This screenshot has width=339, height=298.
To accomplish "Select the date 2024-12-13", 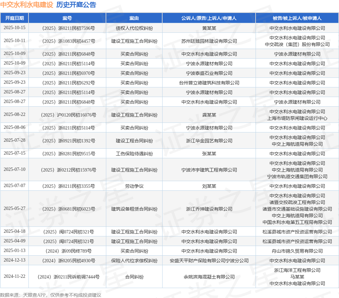I will tap(15, 260).
